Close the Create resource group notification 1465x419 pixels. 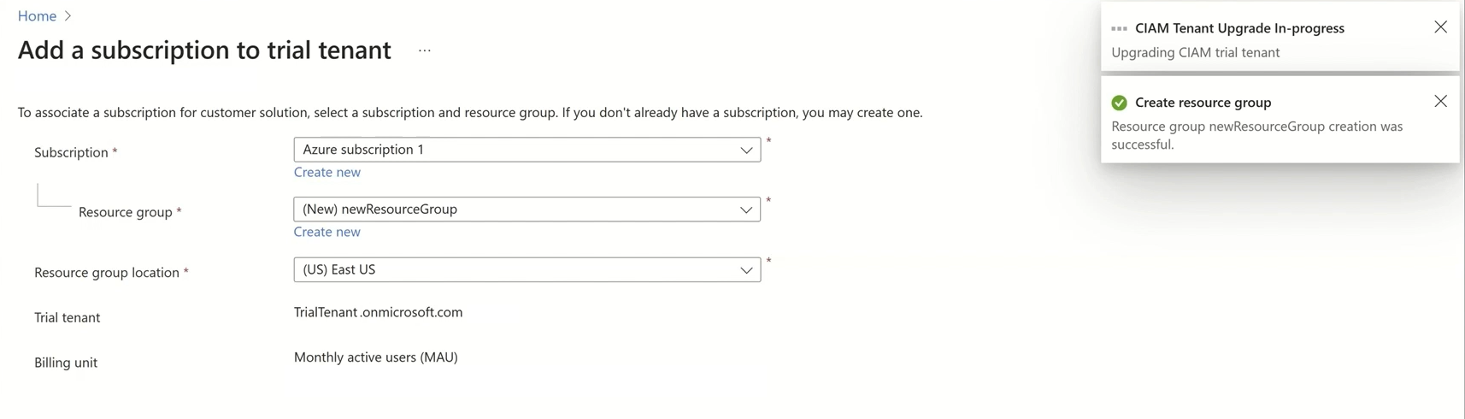point(1440,101)
